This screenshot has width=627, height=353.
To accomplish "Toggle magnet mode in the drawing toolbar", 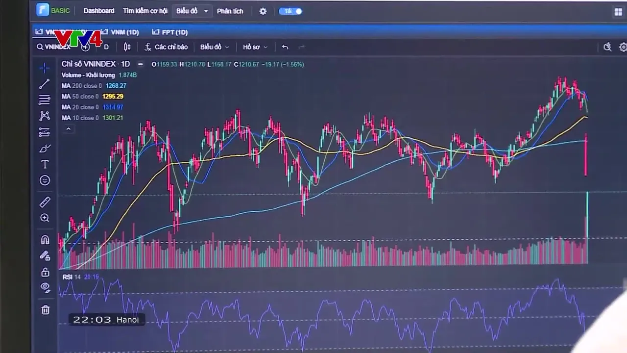I will click(45, 240).
